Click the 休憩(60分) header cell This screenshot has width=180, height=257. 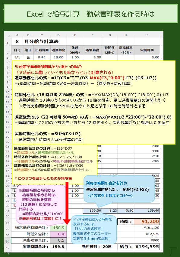(x=75, y=50)
